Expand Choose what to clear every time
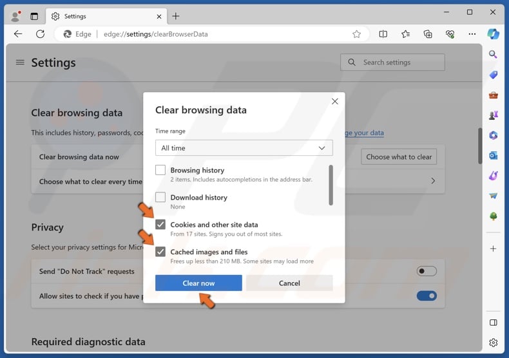The image size is (509, 358). click(x=433, y=181)
